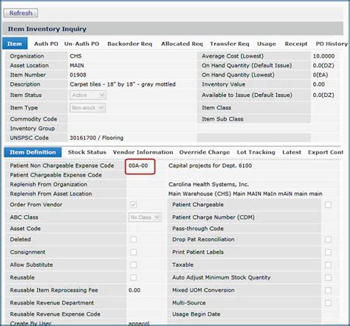Click the Refresh button
This screenshot has width=350, height=326.
coord(21,13)
